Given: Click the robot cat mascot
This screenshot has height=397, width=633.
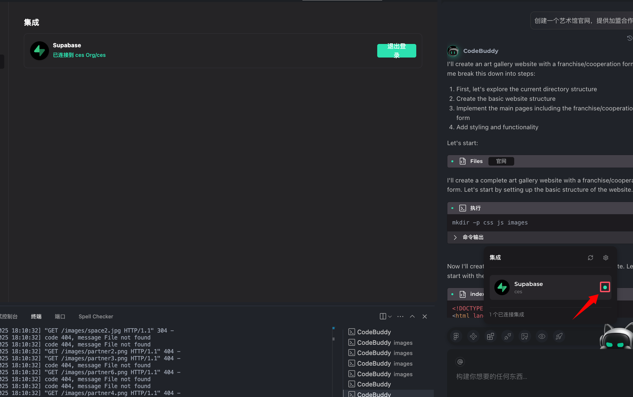Looking at the screenshot, I should click(616, 336).
